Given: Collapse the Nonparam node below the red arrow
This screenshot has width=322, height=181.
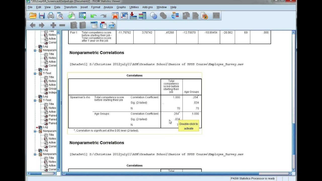Looking at the screenshot, I should (x=35, y=131).
